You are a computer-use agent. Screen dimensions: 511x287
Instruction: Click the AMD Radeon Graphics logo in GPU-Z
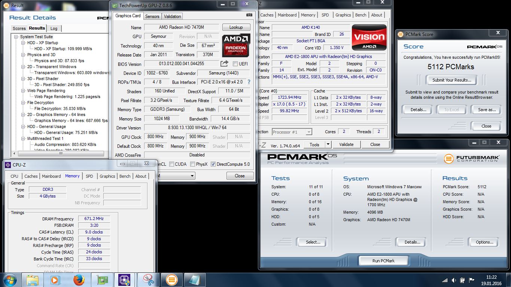pos(236,45)
